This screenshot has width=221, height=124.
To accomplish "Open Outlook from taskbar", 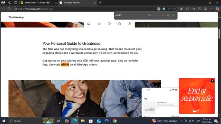I will [x=99, y=121].
